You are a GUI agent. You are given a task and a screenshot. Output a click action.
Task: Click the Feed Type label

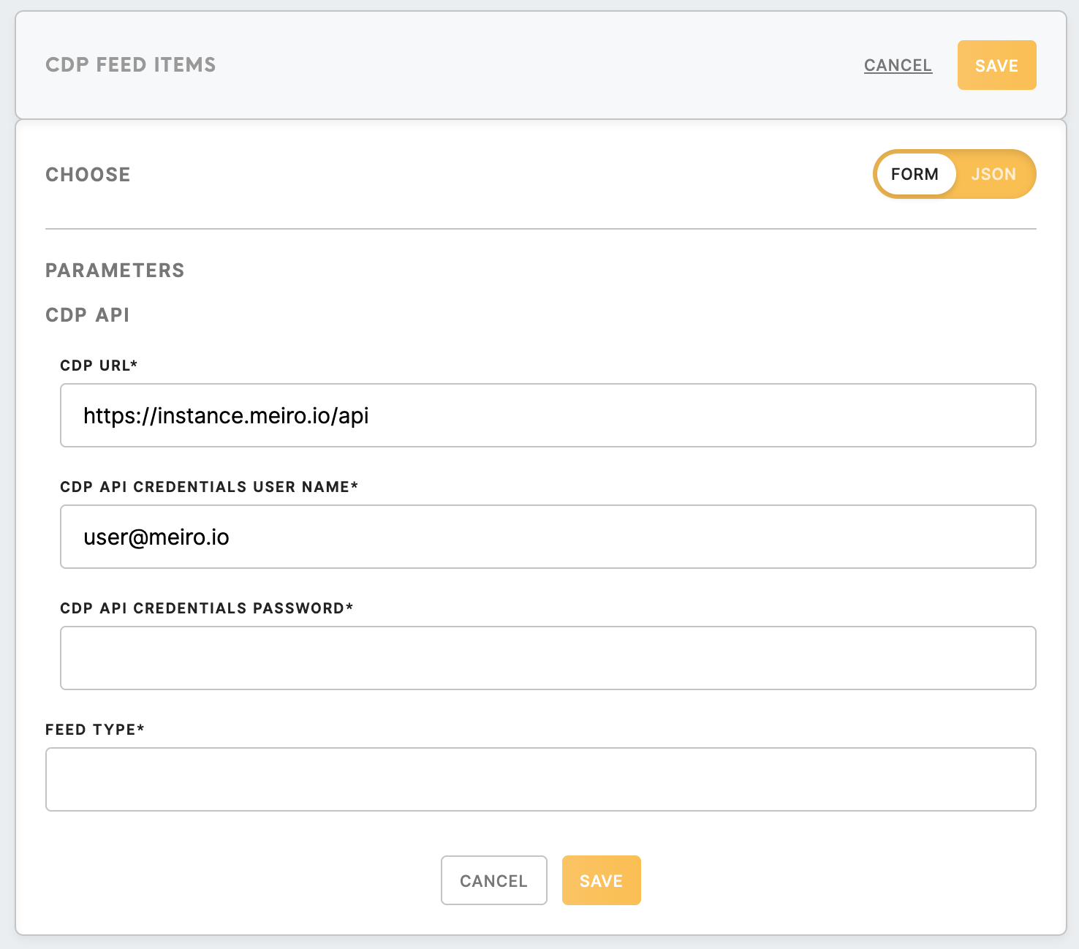click(95, 730)
